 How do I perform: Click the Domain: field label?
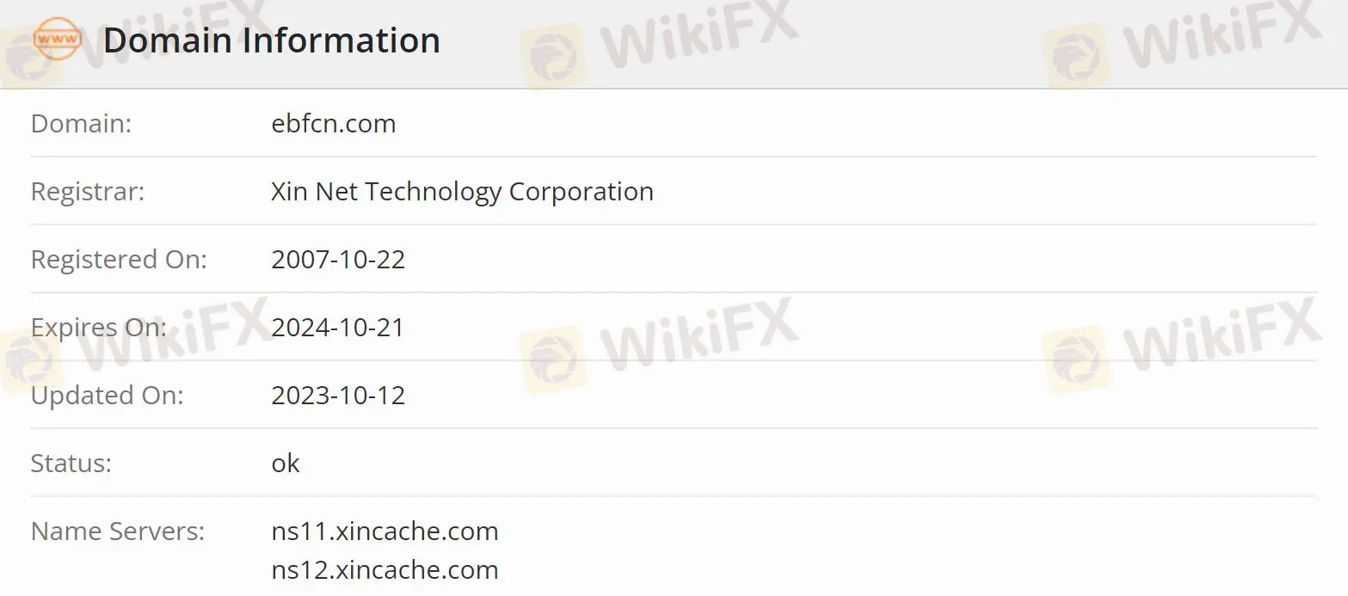click(81, 124)
